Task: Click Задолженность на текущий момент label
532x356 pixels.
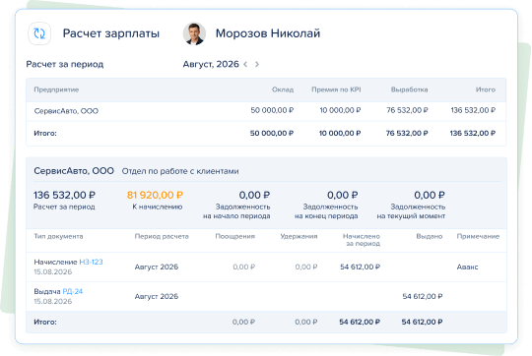Action: pyautogui.click(x=411, y=211)
